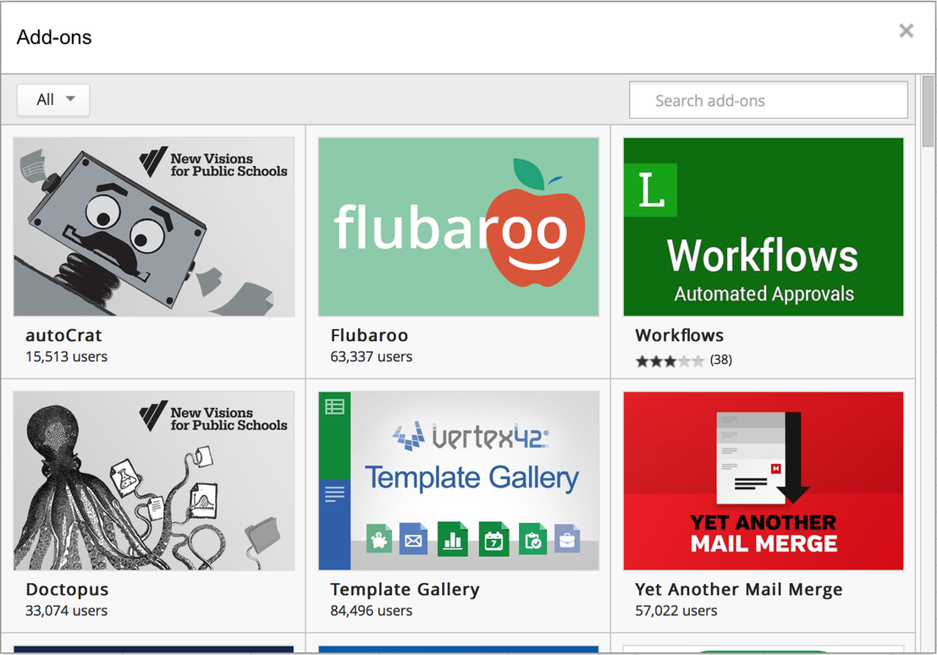Click the 57,022 users text
Screen dimensions: 937x655
click(x=675, y=611)
